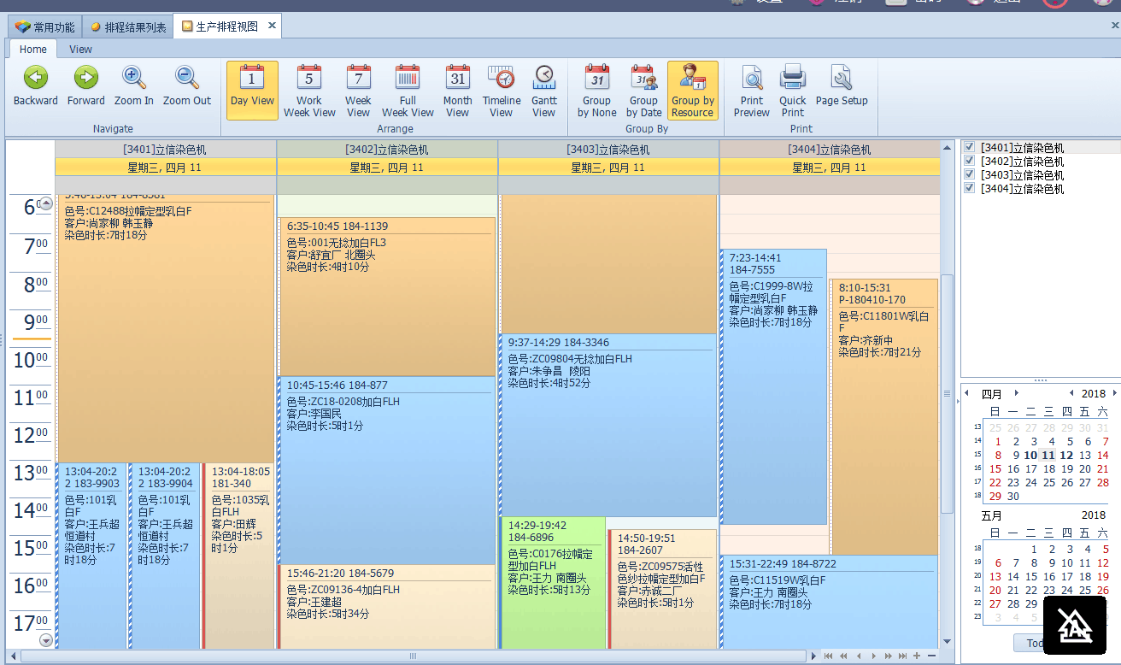
Task: Click the plus button in bottom navigator
Action: [917, 656]
